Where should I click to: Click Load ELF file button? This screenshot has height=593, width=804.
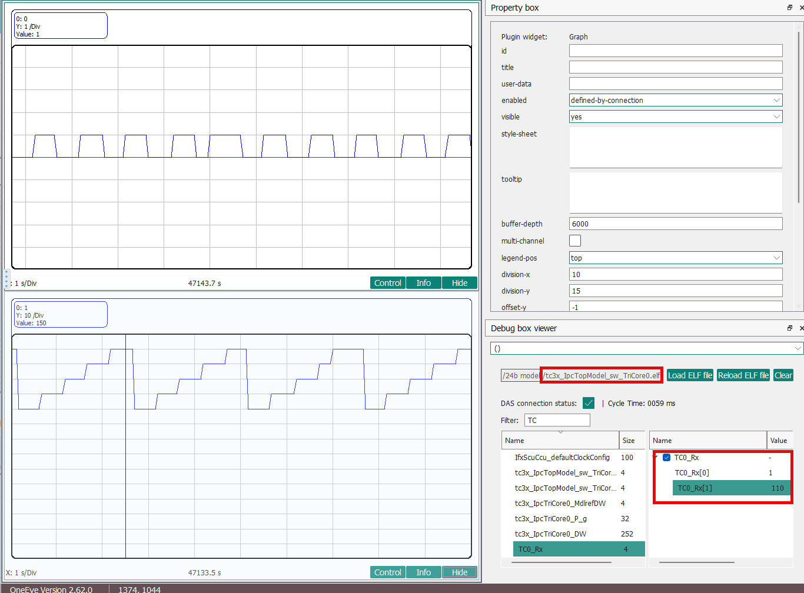coord(690,375)
